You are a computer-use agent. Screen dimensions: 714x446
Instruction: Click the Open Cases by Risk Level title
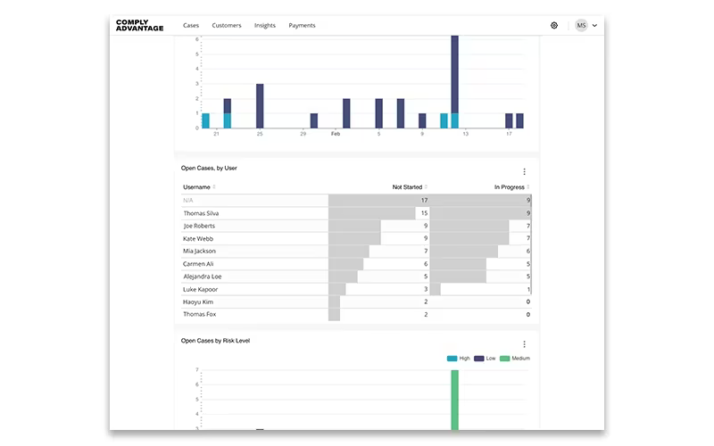point(215,341)
